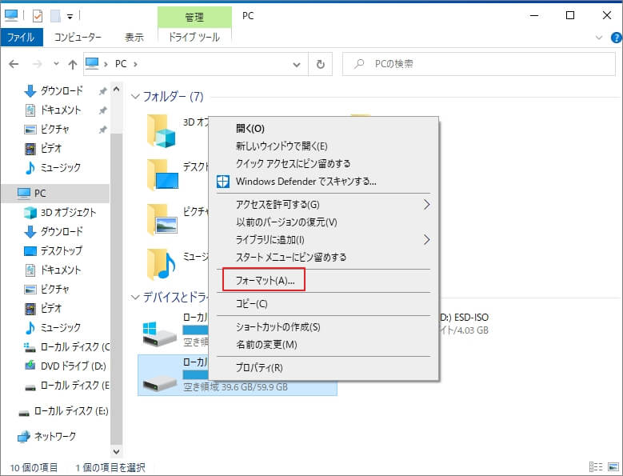Select ネットワーク in the navigation pane
Image resolution: width=623 pixels, height=476 pixels.
47,436
